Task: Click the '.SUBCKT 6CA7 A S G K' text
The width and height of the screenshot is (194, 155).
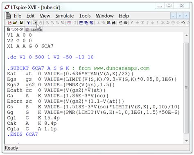Action: coord(38,68)
